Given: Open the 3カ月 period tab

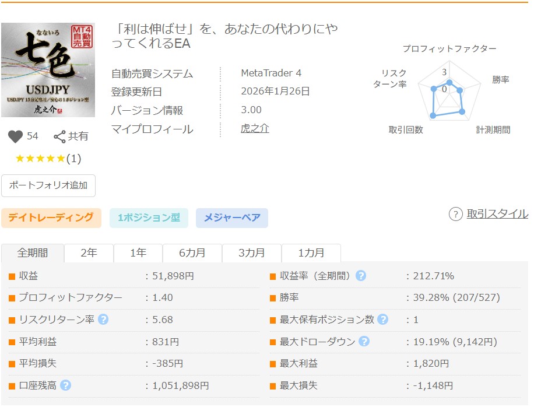Looking at the screenshot, I should pos(252,253).
